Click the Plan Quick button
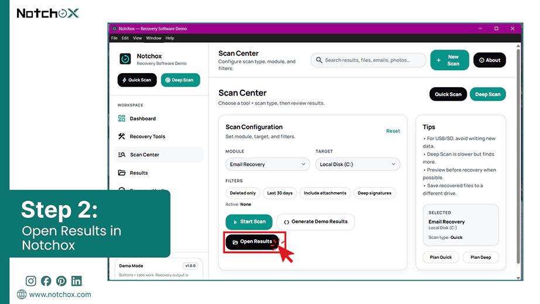 [x=440, y=257]
